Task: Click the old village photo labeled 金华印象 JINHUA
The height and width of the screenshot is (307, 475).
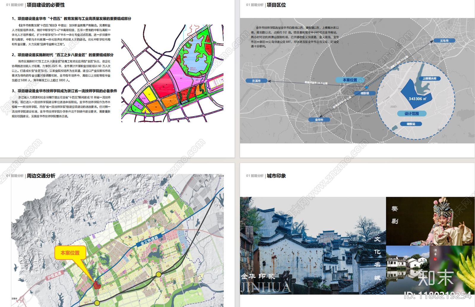Action: click(313, 246)
